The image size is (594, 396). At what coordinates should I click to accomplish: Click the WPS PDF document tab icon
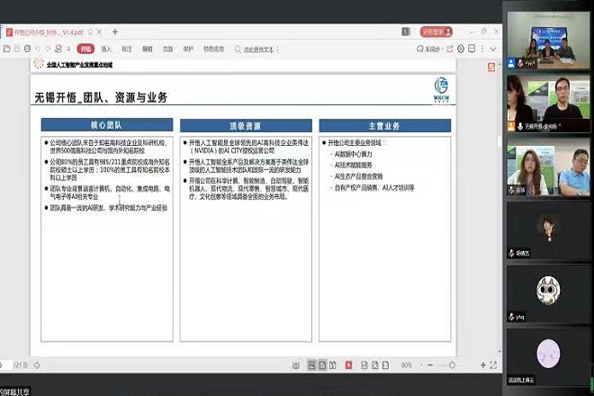coord(9,31)
